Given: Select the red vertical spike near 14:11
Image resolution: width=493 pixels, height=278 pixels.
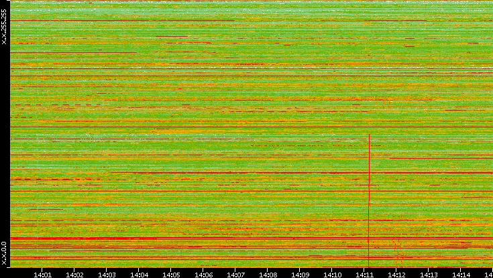Looking at the screenshot, I should pyautogui.click(x=369, y=200).
